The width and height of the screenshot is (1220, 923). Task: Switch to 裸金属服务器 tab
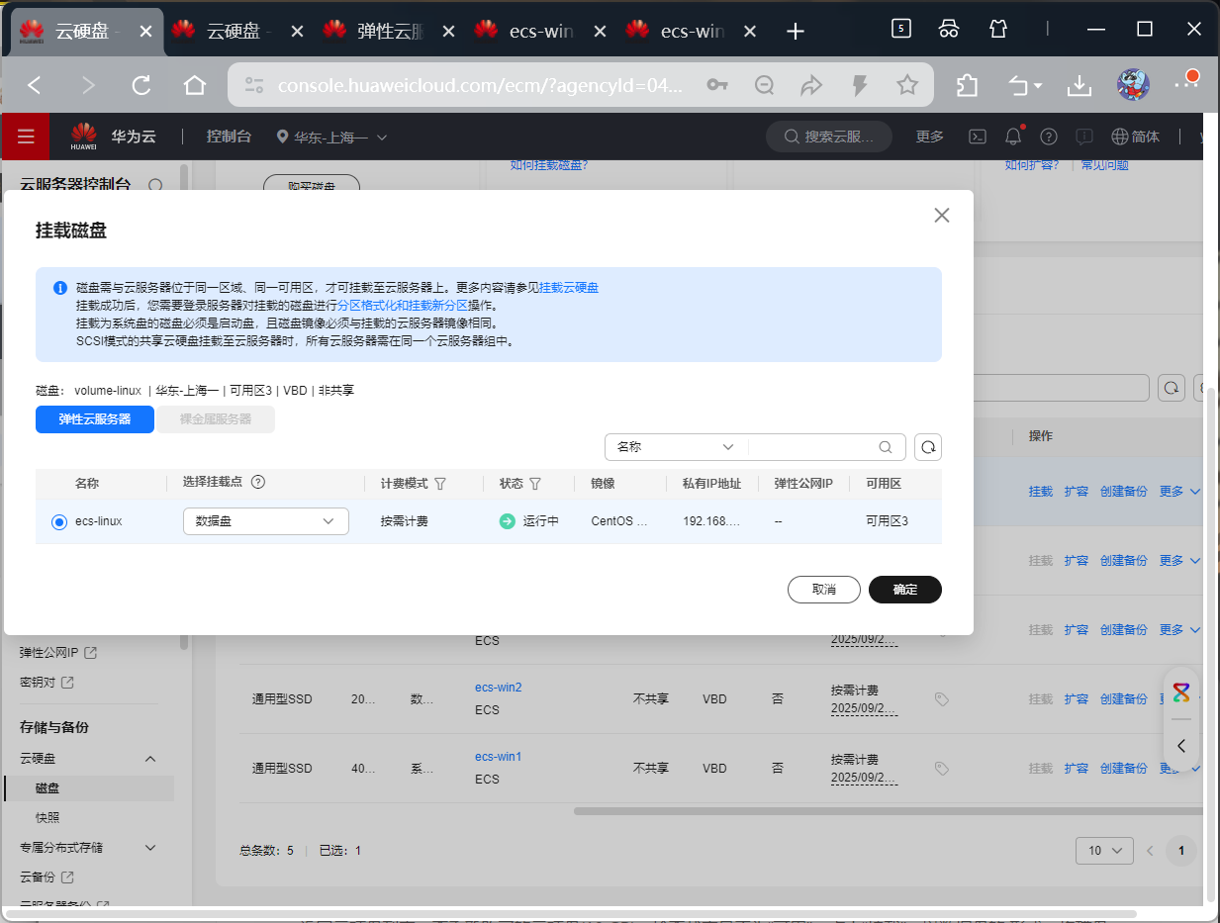tap(216, 419)
